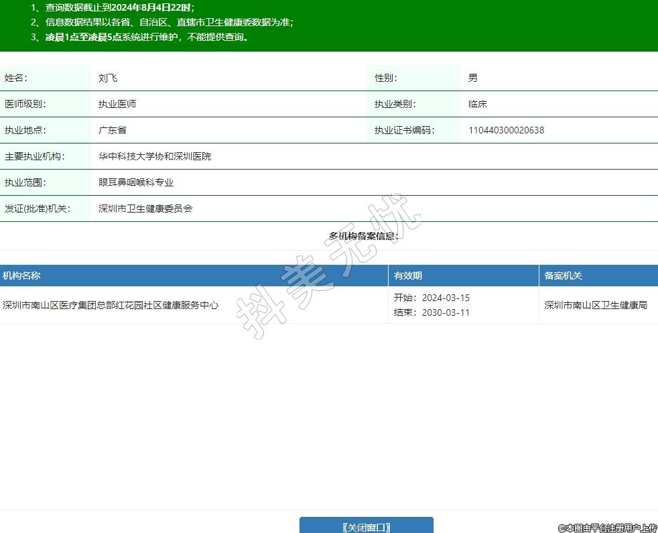Click the end date 2030-03-11
This screenshot has height=533, width=658.
coord(446,312)
